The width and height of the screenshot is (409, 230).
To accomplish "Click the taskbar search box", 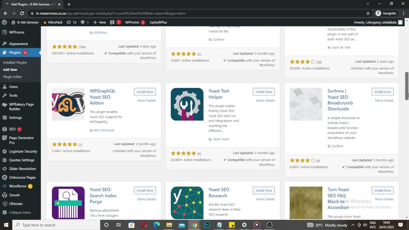I will pyautogui.click(x=56, y=225).
